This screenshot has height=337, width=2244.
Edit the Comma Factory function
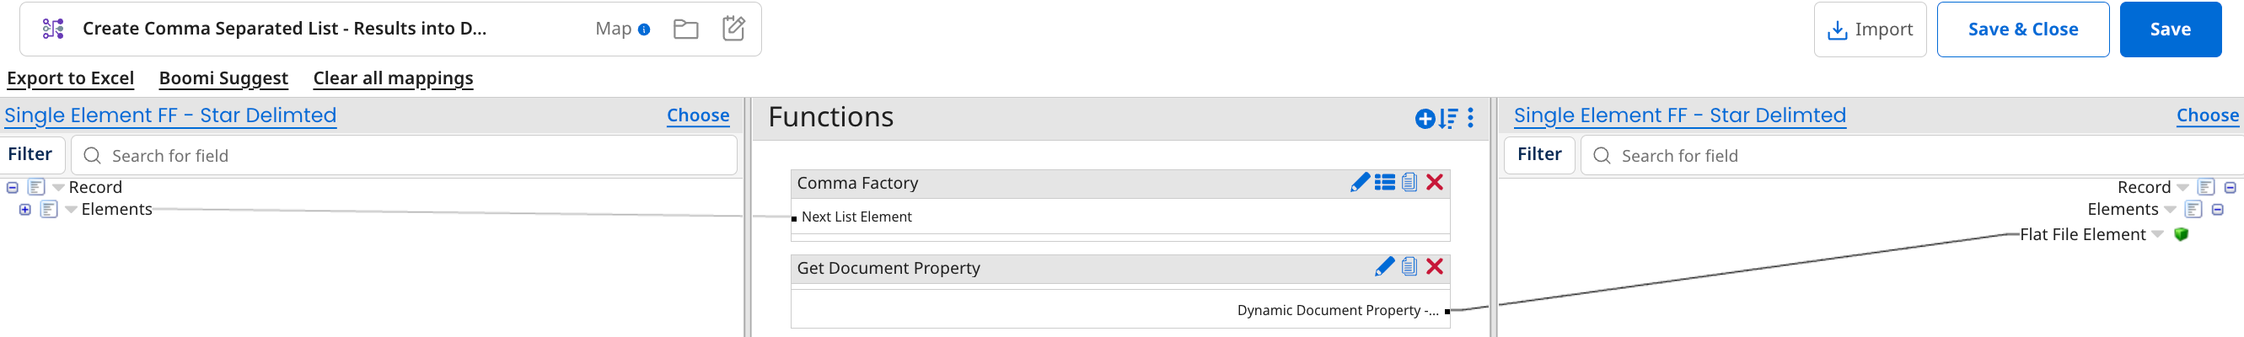tap(1359, 182)
